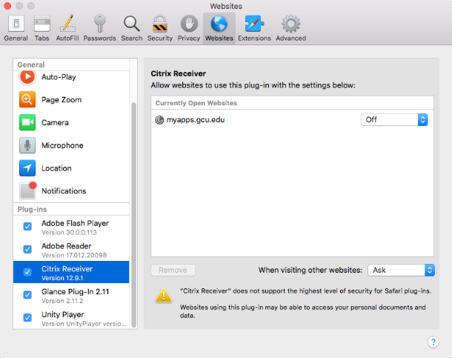452x358 pixels.
Task: Click the myapps.gcu.edu site favicon
Action: [x=159, y=119]
